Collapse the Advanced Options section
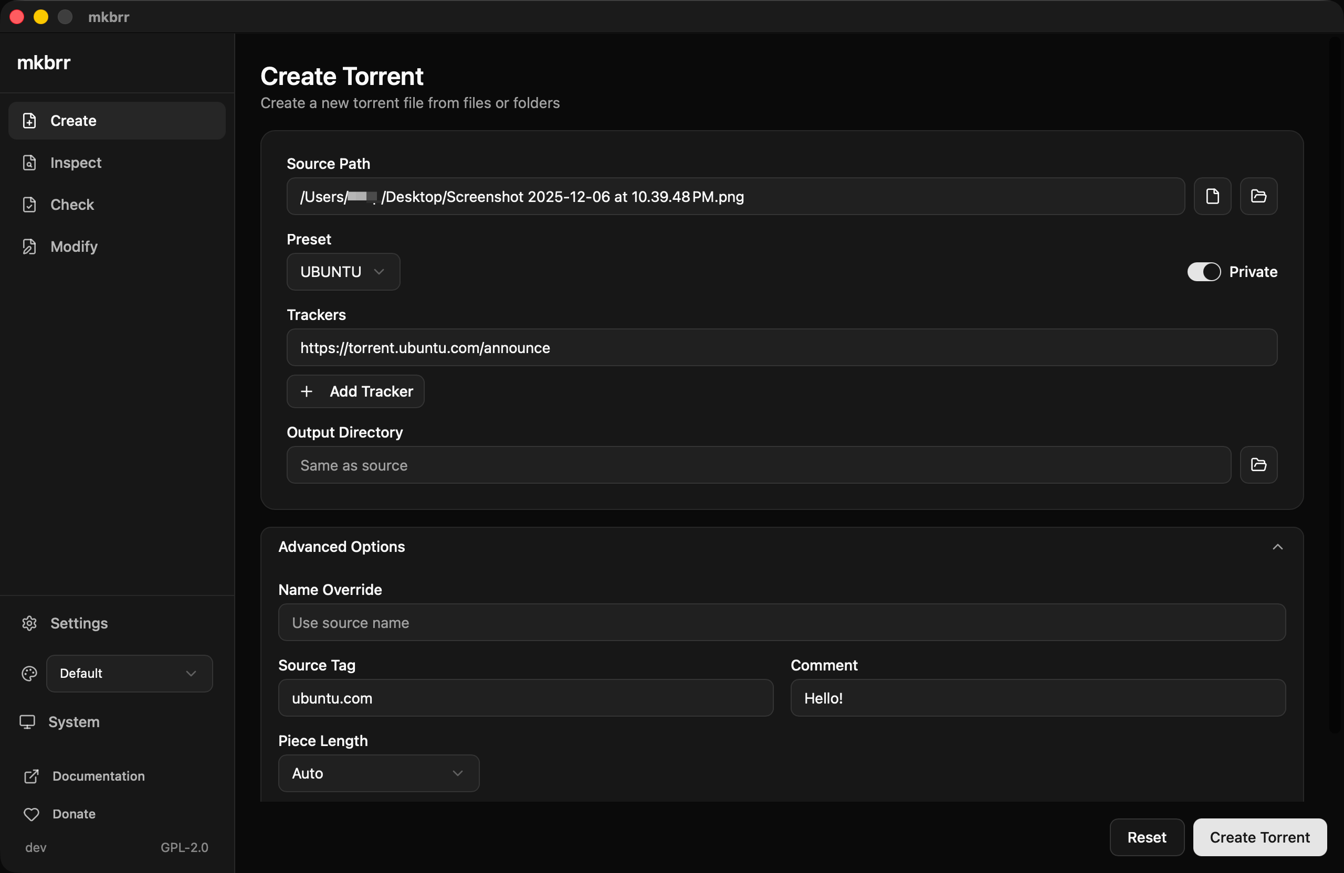This screenshot has height=873, width=1344. (x=1278, y=546)
